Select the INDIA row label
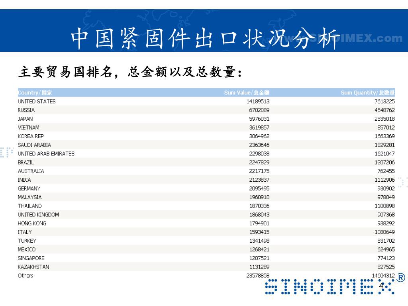 point(24,180)
